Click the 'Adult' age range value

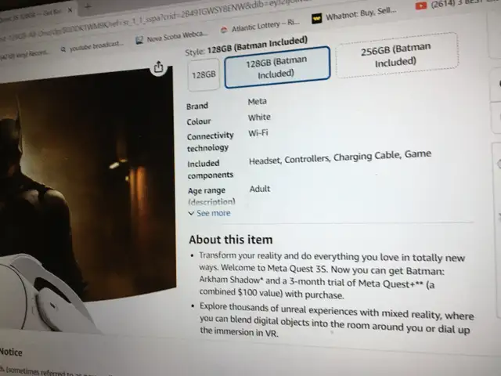260,189
